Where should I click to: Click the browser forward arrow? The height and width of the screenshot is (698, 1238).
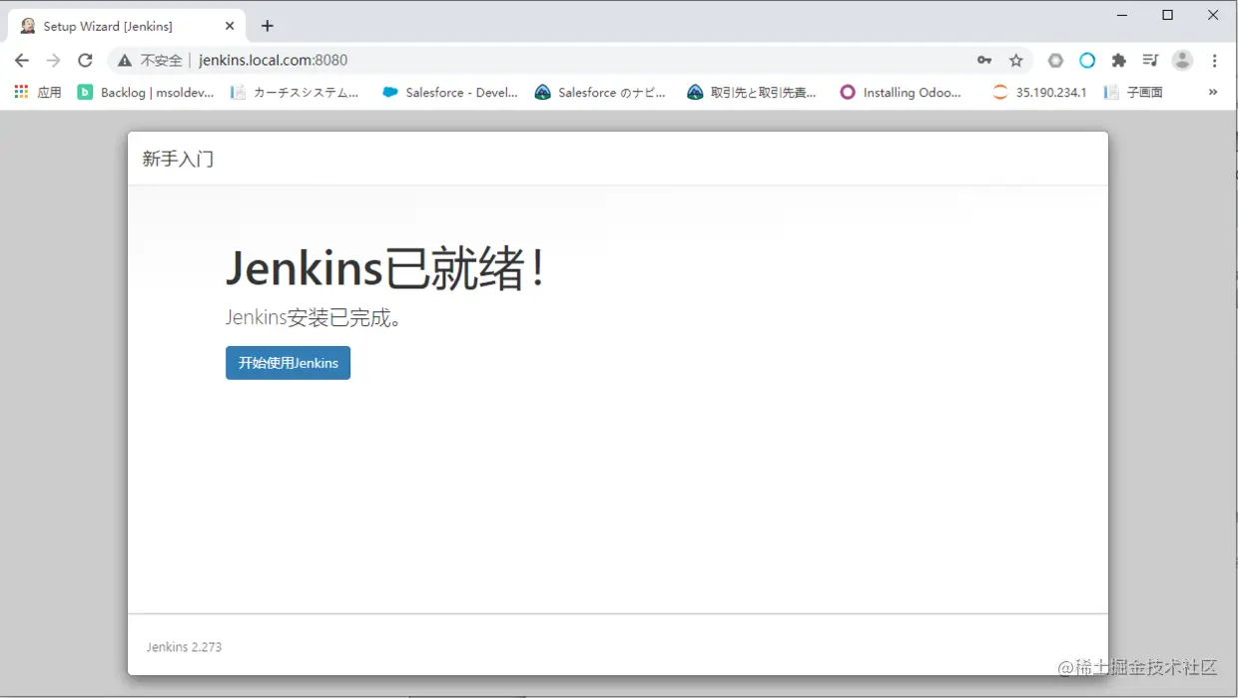pyautogui.click(x=53, y=60)
